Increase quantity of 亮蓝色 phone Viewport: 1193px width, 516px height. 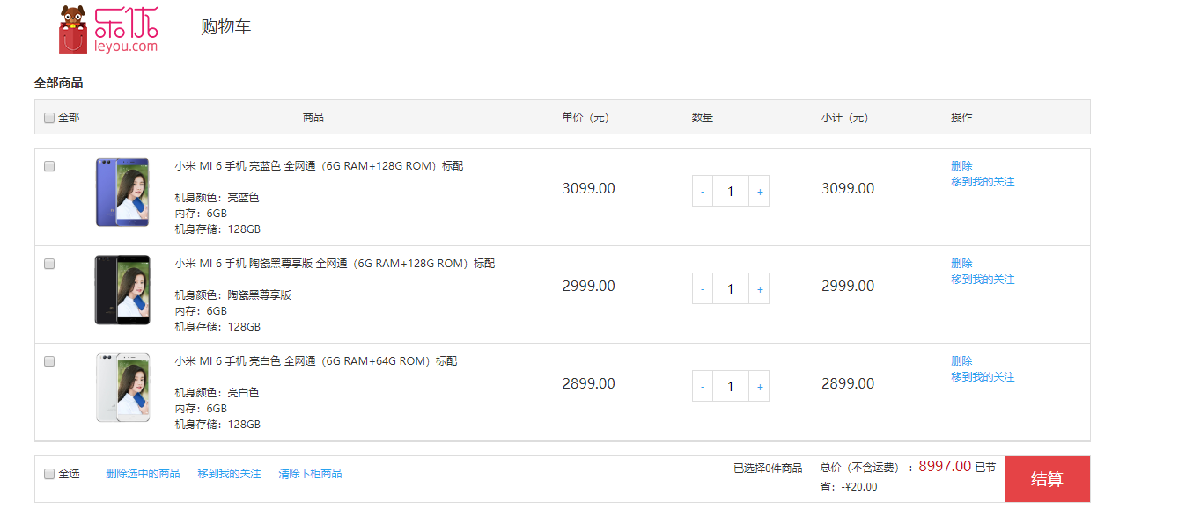pyautogui.click(x=759, y=192)
